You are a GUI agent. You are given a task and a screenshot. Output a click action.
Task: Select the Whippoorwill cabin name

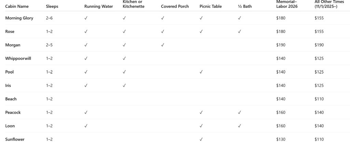(18, 58)
